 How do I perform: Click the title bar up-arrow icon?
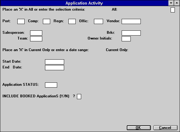pyautogui.click(x=177, y=3)
